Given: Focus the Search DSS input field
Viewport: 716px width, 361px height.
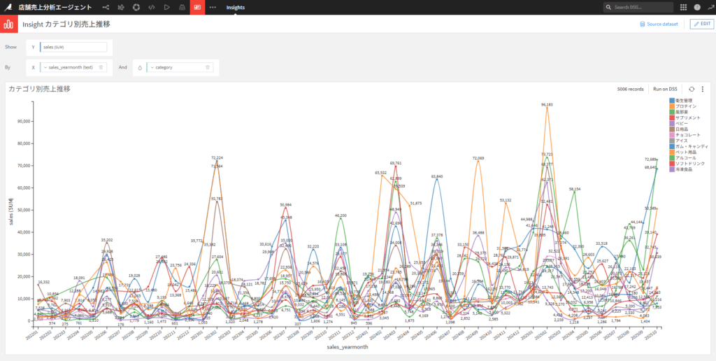Looking at the screenshot, I should point(638,7).
